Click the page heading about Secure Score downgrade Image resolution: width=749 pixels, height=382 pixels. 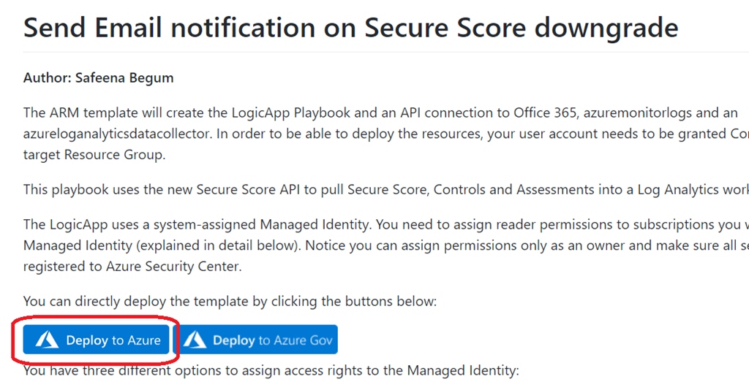[350, 28]
